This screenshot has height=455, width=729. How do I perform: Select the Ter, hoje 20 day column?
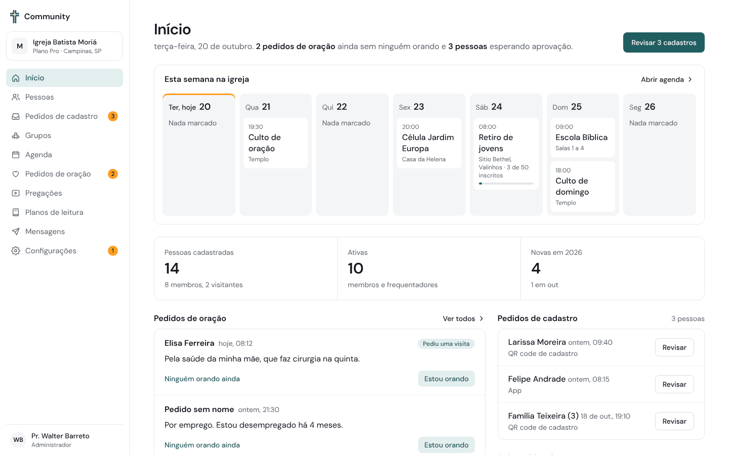pyautogui.click(x=199, y=155)
